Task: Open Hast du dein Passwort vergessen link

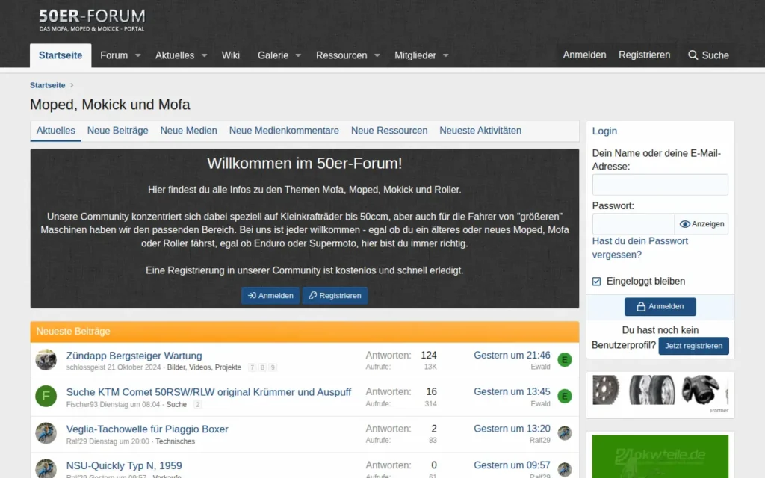Action: (640, 248)
